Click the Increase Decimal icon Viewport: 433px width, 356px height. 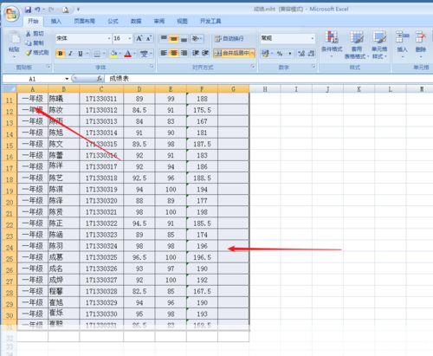[x=301, y=53]
